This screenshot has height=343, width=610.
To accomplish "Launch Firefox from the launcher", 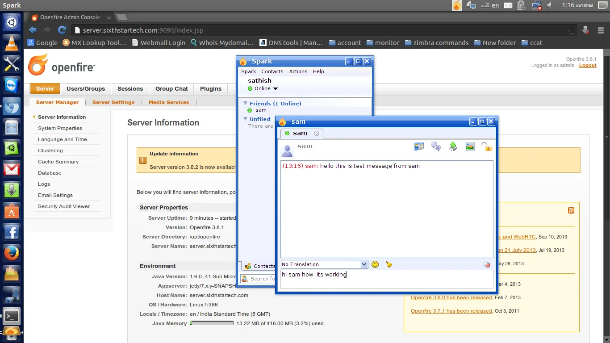I will [12, 253].
